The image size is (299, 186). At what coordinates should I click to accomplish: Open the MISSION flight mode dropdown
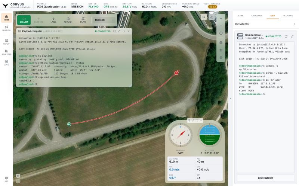pyautogui.click(x=104, y=20)
